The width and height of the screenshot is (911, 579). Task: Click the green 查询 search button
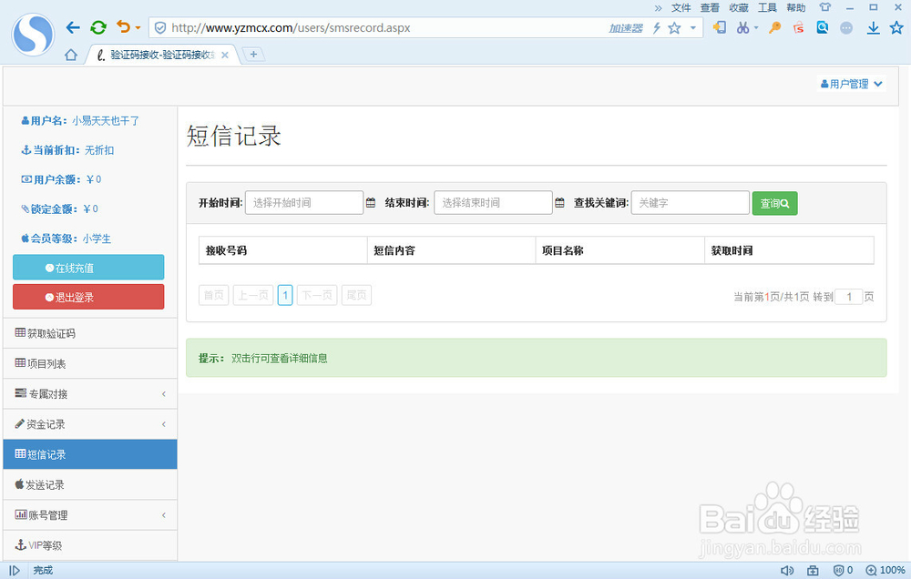point(774,202)
